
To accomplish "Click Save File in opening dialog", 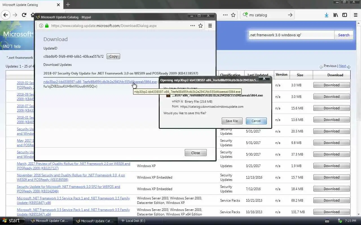I will tap(232, 121).
